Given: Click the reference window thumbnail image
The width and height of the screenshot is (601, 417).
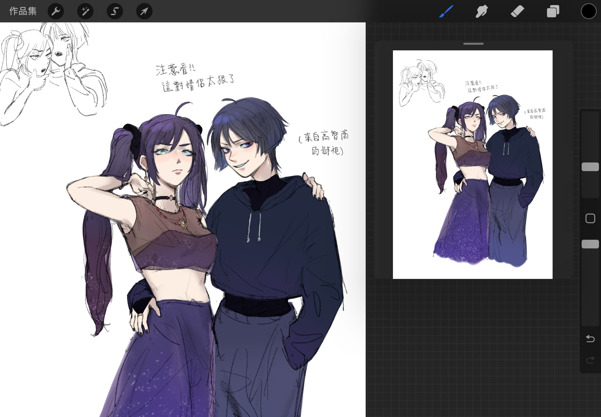Looking at the screenshot, I should [x=472, y=164].
